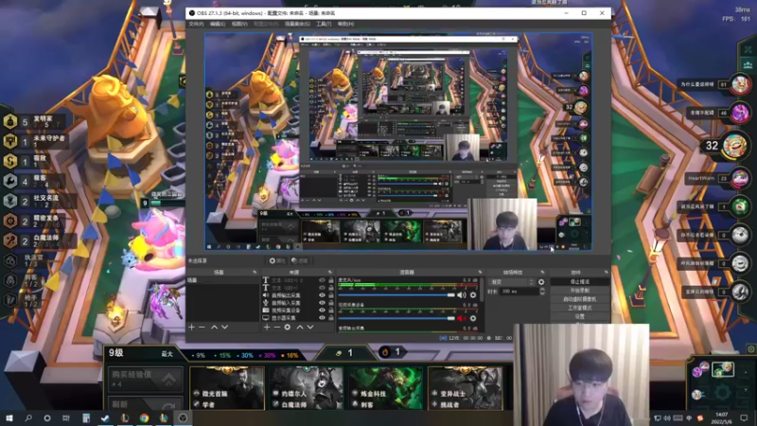The width and height of the screenshot is (757, 426).
Task: Move scene down with arrow
Action: pos(224,327)
